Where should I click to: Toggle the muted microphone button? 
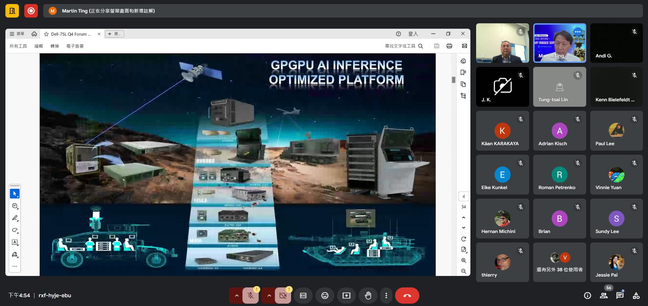coord(251,296)
